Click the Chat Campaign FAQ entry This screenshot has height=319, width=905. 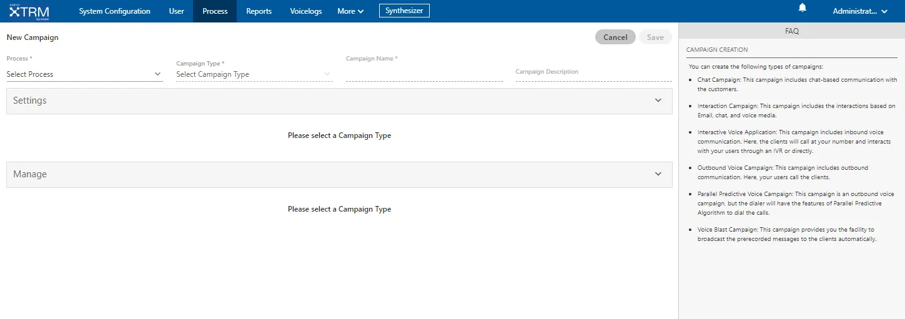797,84
